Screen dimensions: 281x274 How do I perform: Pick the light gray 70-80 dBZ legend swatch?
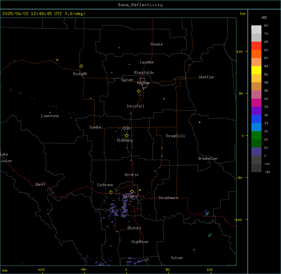(256, 30)
